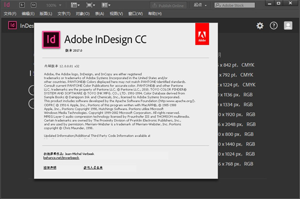Click the help question mark icon
This screenshot has height=199, width=300.
273,25
